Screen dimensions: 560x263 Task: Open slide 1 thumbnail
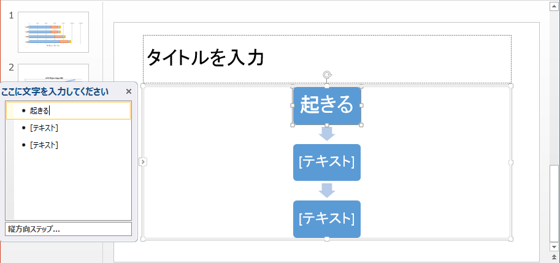pyautogui.click(x=53, y=32)
